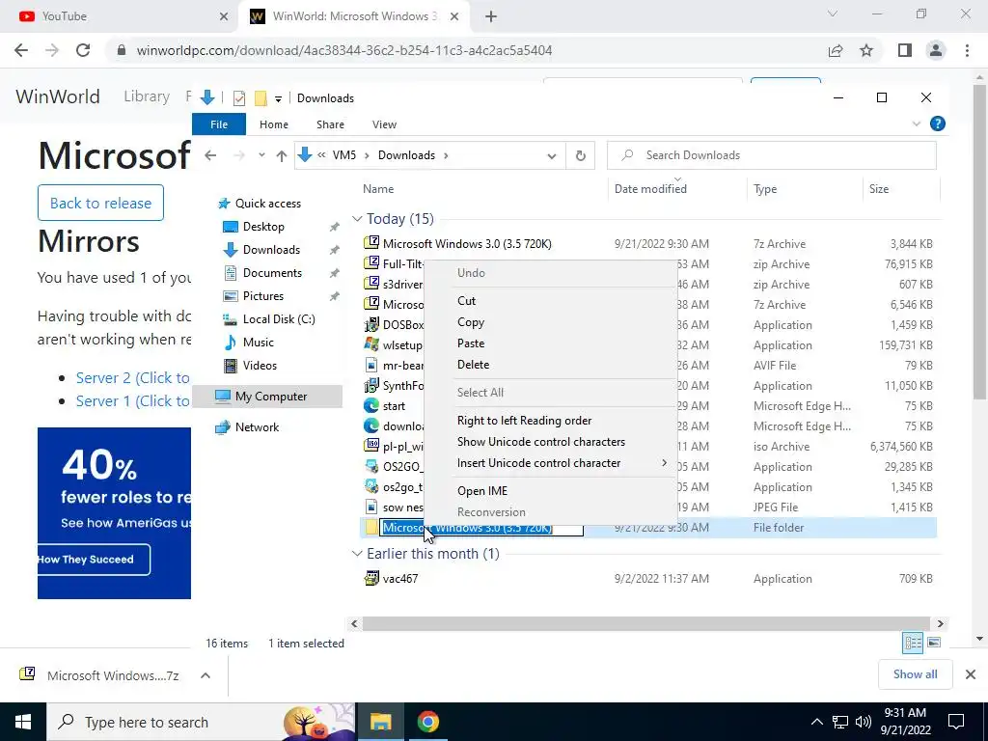988x741 pixels.
Task: Open the Share ribbon tab
Action: pos(330,124)
